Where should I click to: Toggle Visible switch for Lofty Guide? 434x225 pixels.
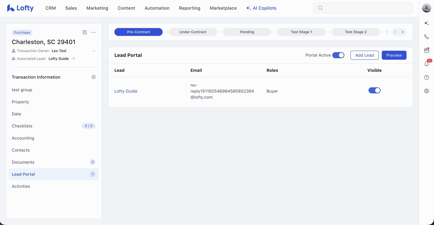(x=374, y=90)
